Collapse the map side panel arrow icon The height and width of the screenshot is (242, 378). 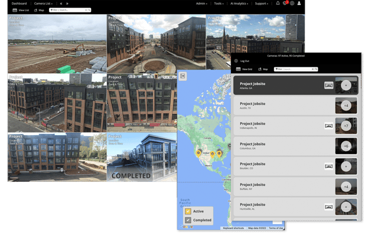tap(183, 76)
